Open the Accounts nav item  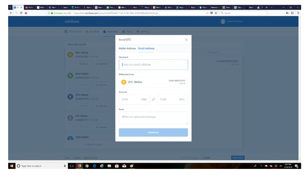click(110, 32)
